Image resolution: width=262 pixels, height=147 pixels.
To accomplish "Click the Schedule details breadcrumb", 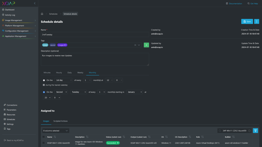I will (x=70, y=14).
